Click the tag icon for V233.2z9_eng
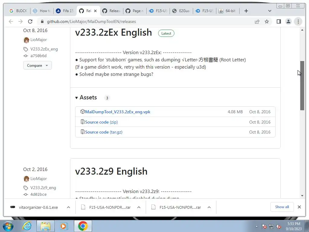Image resolution: width=309 pixels, height=232 pixels. click(26, 188)
